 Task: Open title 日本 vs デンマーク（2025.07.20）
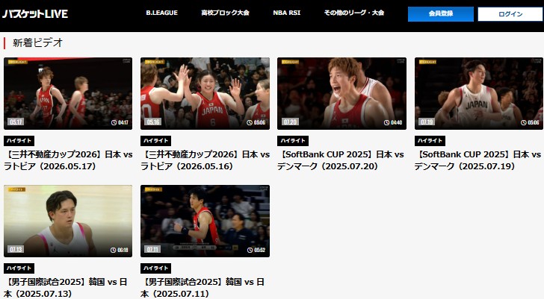pyautogui.click(x=341, y=160)
